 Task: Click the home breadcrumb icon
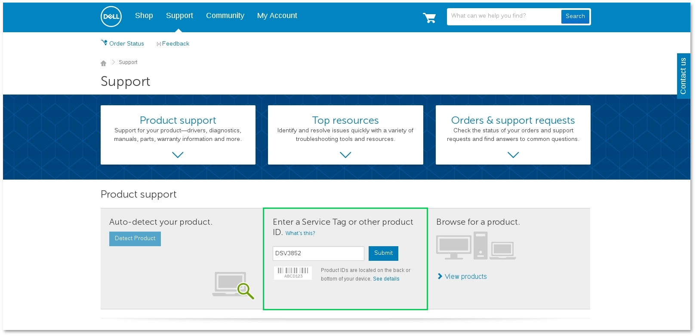[x=103, y=63]
